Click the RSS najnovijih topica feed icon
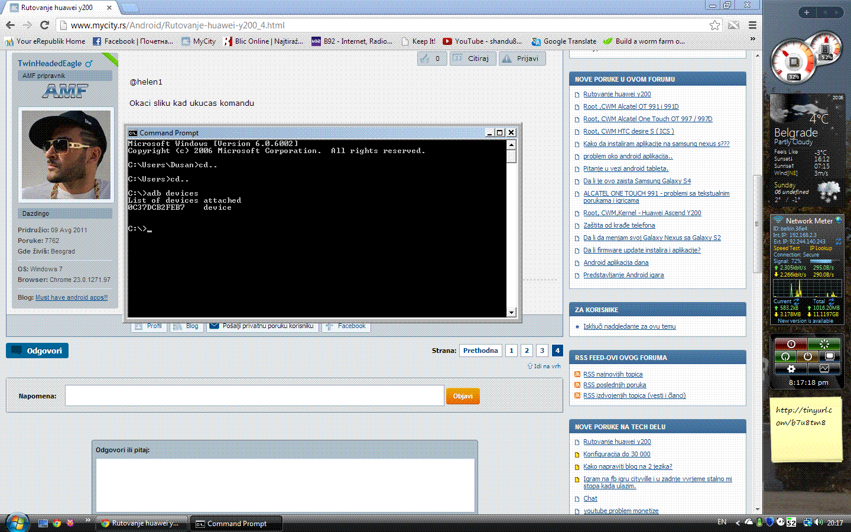This screenshot has height=532, width=851. pyautogui.click(x=577, y=374)
